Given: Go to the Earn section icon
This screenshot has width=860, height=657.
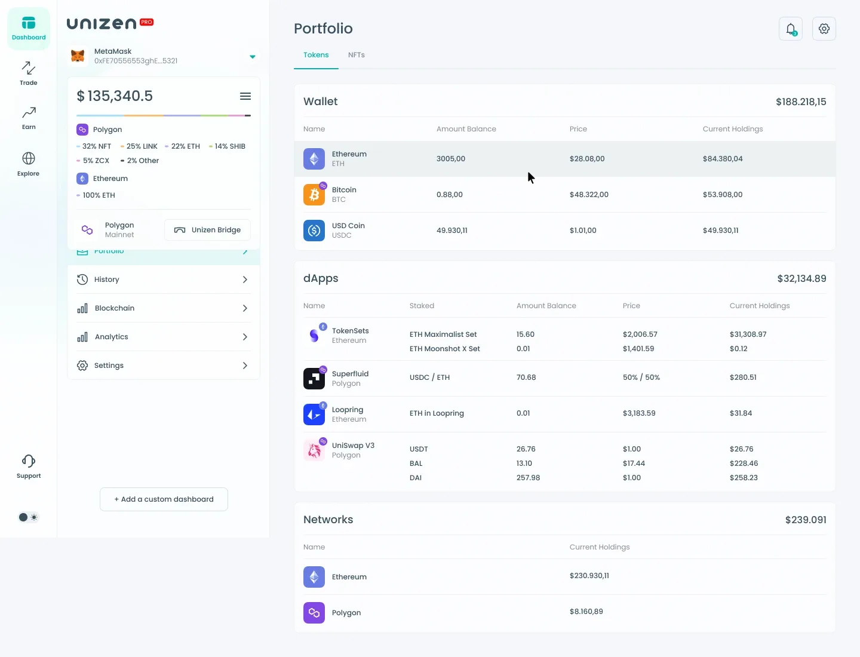Looking at the screenshot, I should coord(29,112).
